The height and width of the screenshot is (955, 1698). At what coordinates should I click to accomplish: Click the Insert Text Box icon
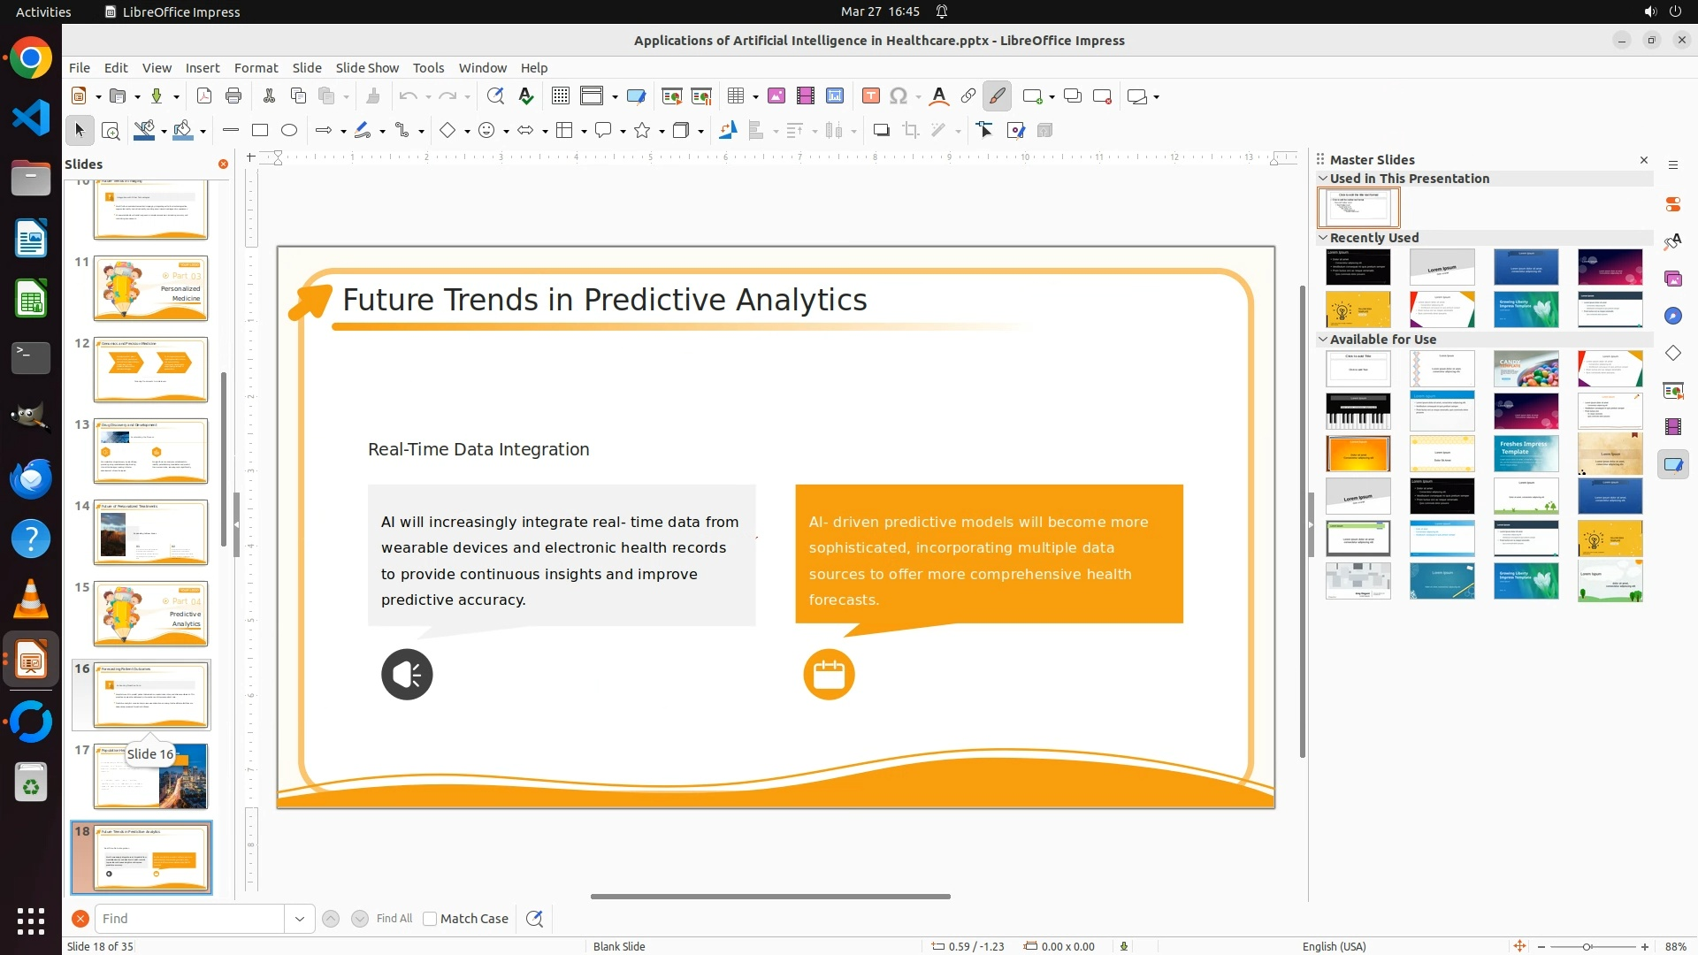(x=870, y=96)
